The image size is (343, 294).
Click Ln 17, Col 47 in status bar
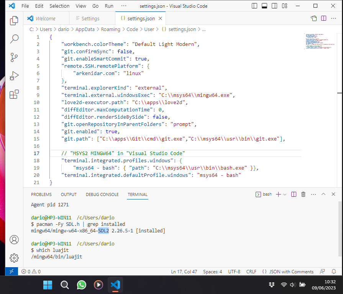pyautogui.click(x=184, y=271)
